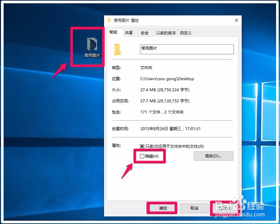Click the 确定 button
The image size is (280, 224).
click(x=163, y=208)
